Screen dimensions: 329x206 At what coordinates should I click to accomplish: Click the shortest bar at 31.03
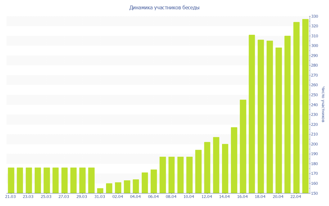click(100, 191)
